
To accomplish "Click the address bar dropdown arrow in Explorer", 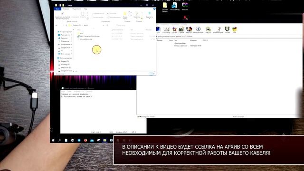I will pyautogui.click(x=104, y=25).
